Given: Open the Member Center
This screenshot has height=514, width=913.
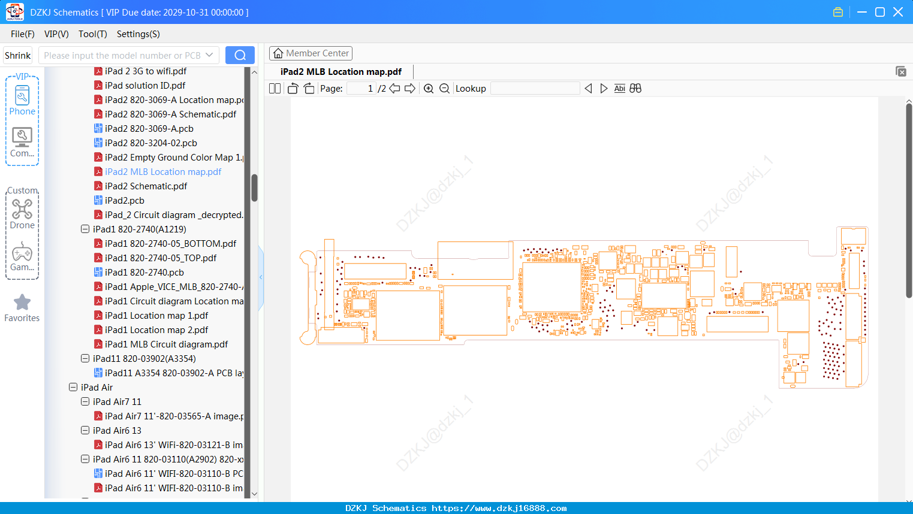Looking at the screenshot, I should [311, 53].
